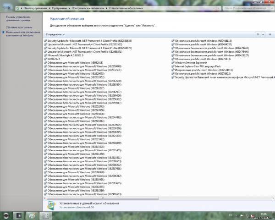The image size is (275, 220).
Task: Click the right scroll arrow of the list
Action: [x=273, y=198]
